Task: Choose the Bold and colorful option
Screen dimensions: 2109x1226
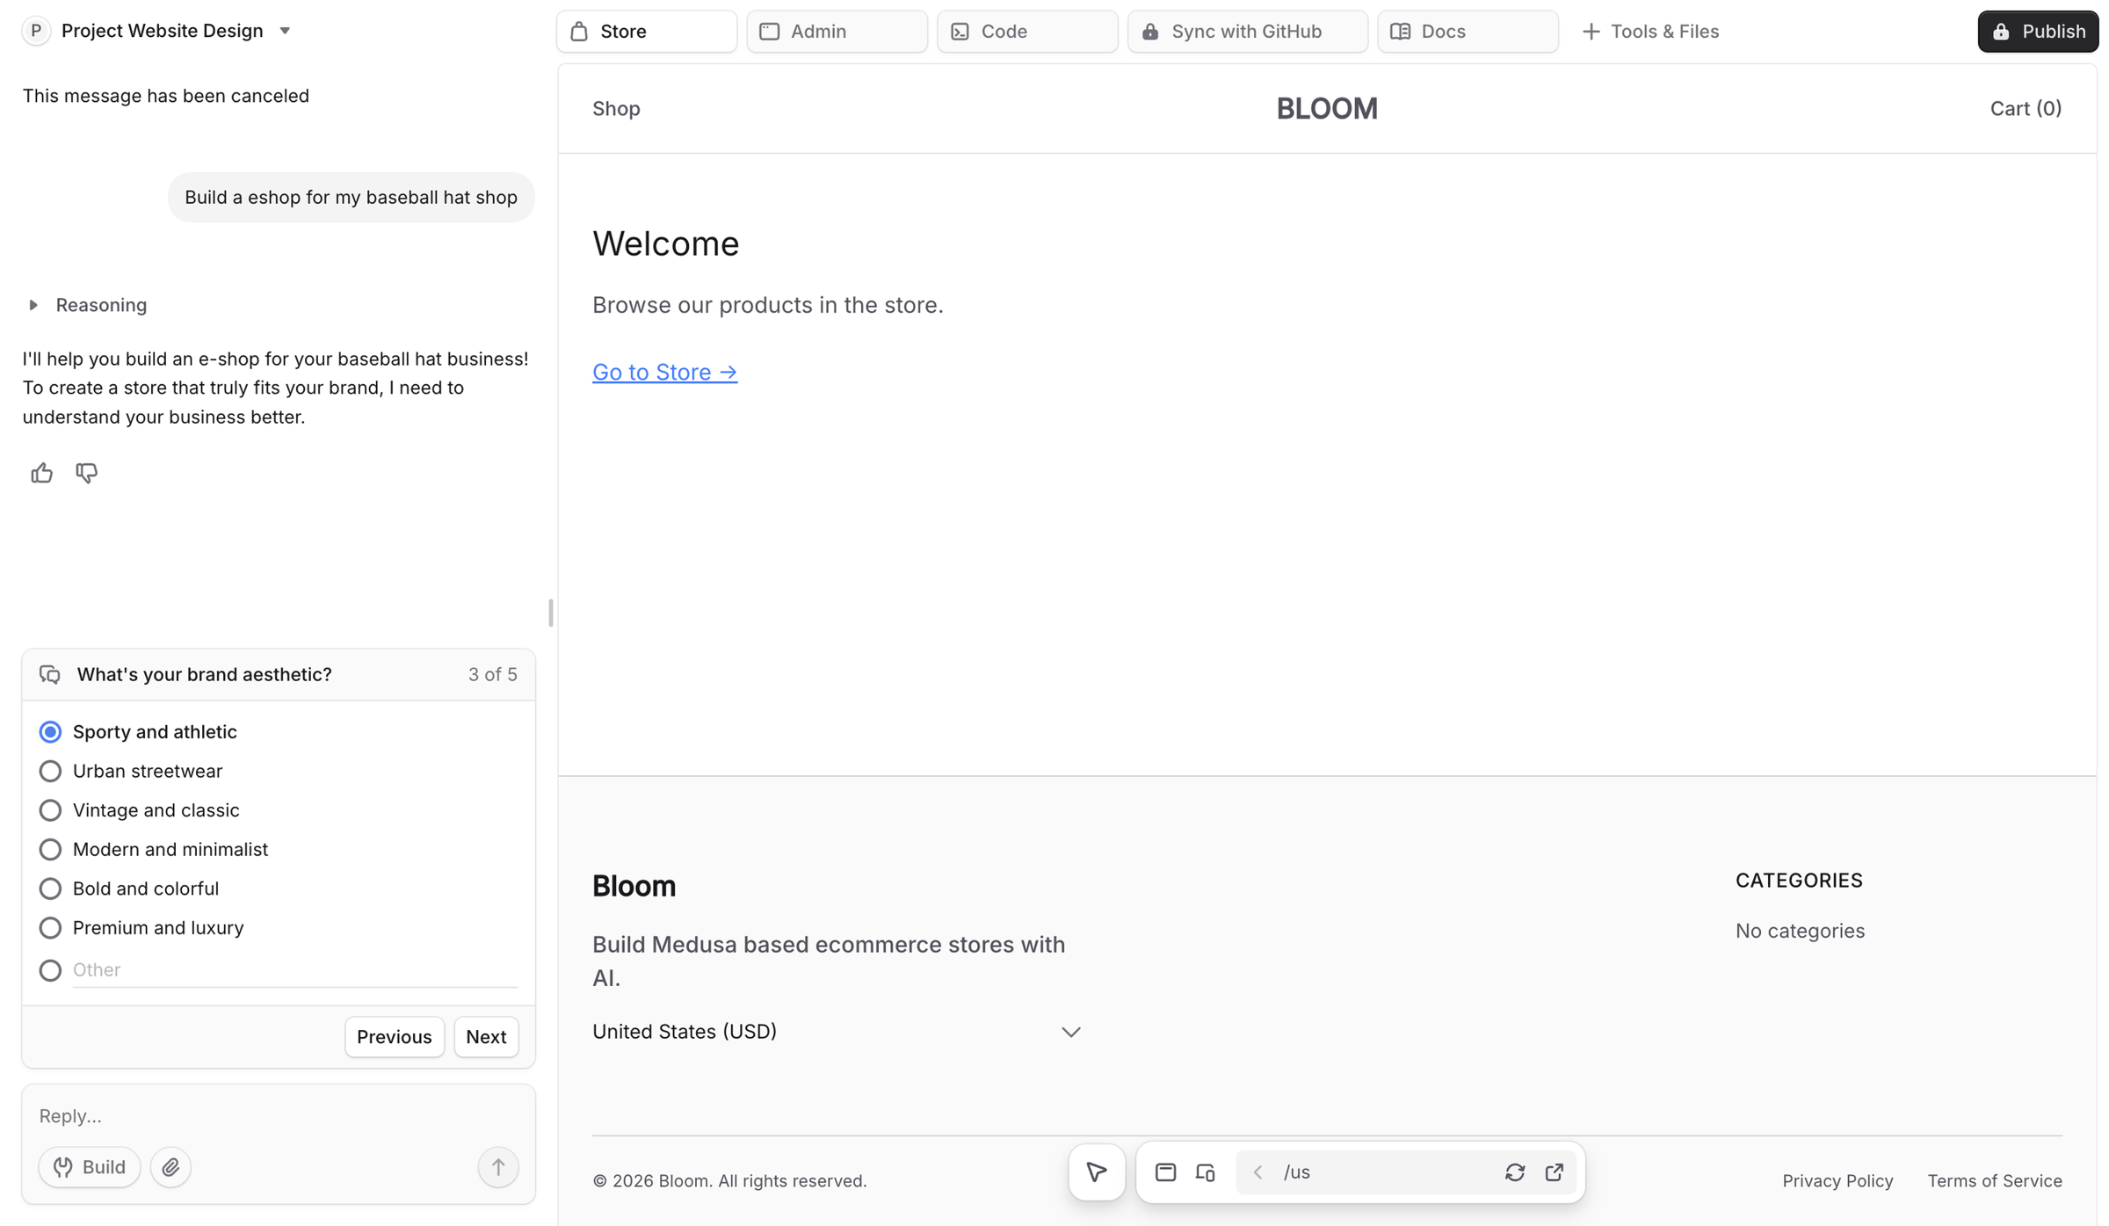Action: click(x=50, y=889)
